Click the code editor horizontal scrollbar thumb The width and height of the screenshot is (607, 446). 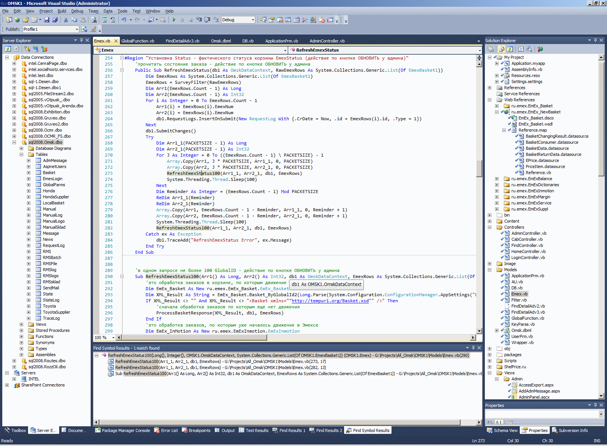(193, 338)
